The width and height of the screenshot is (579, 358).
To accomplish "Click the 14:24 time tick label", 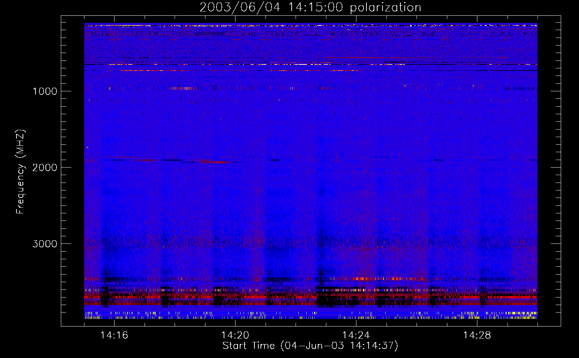I will (x=356, y=335).
